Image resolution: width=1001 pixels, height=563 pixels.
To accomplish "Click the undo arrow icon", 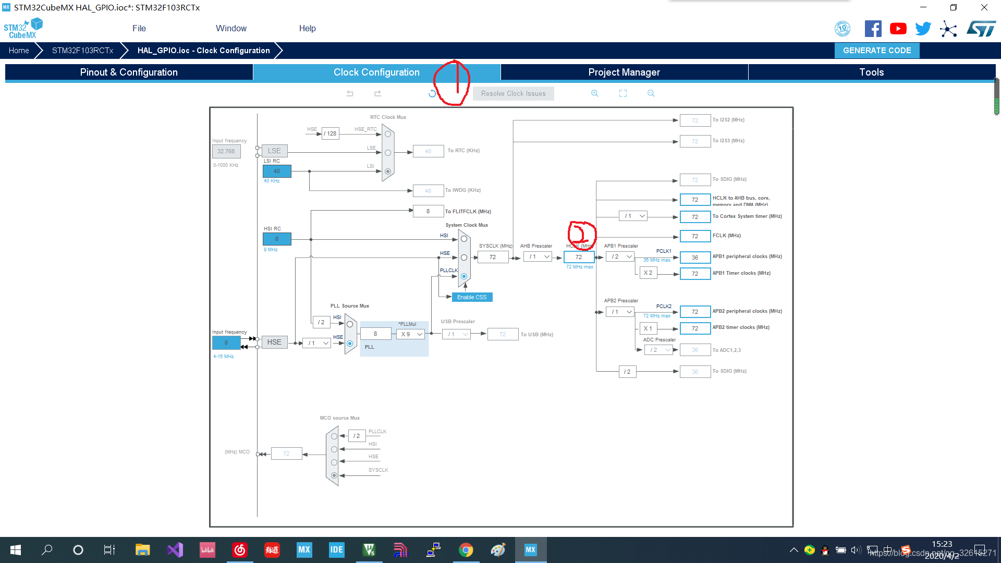I will pyautogui.click(x=349, y=93).
